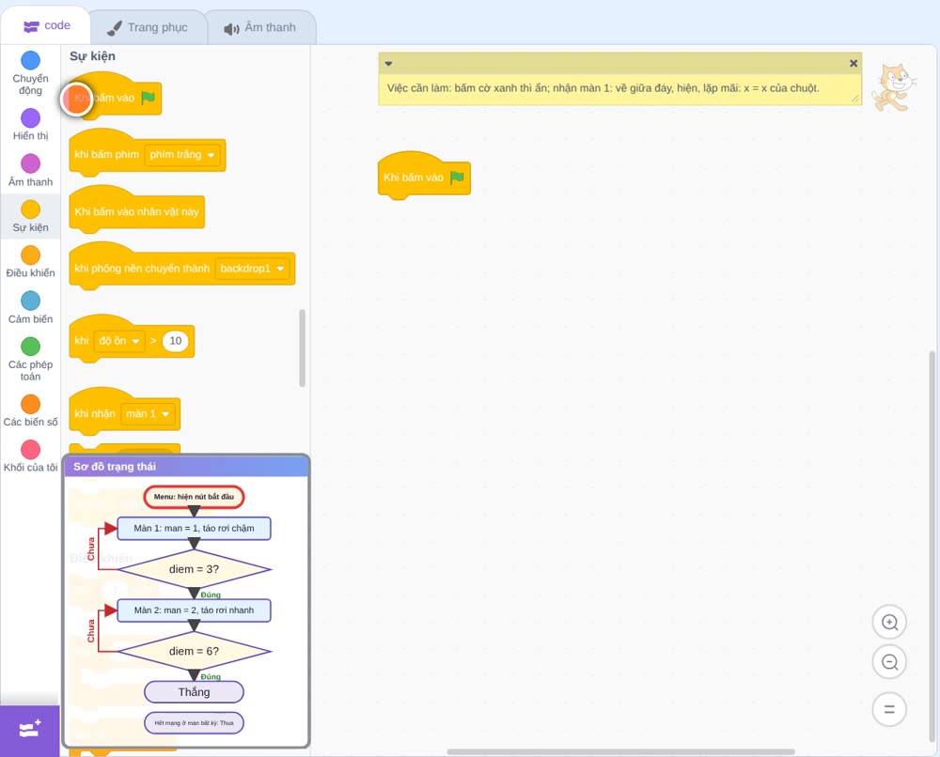Image resolution: width=940 pixels, height=757 pixels.
Task: Click the workspace zoom in magnifier icon
Action: click(889, 623)
